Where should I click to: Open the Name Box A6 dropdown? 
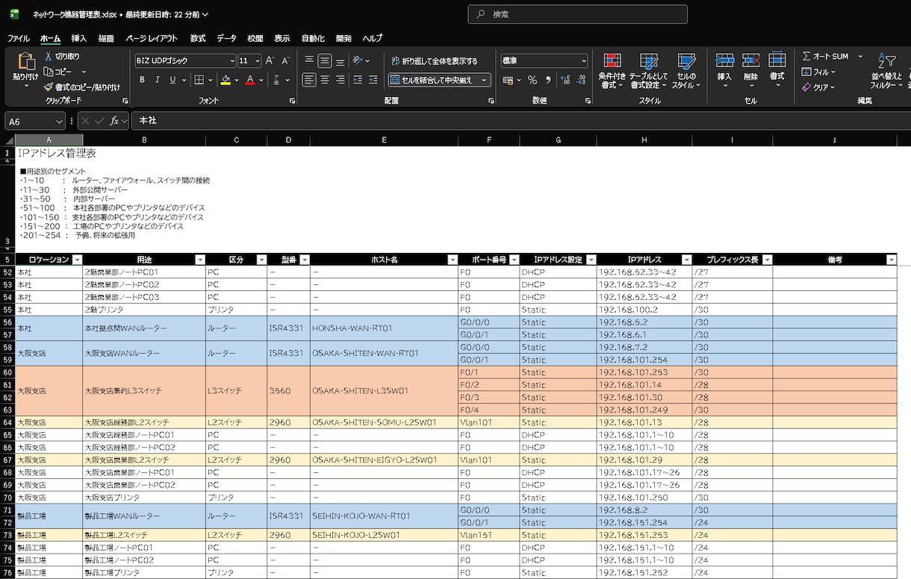(x=59, y=121)
